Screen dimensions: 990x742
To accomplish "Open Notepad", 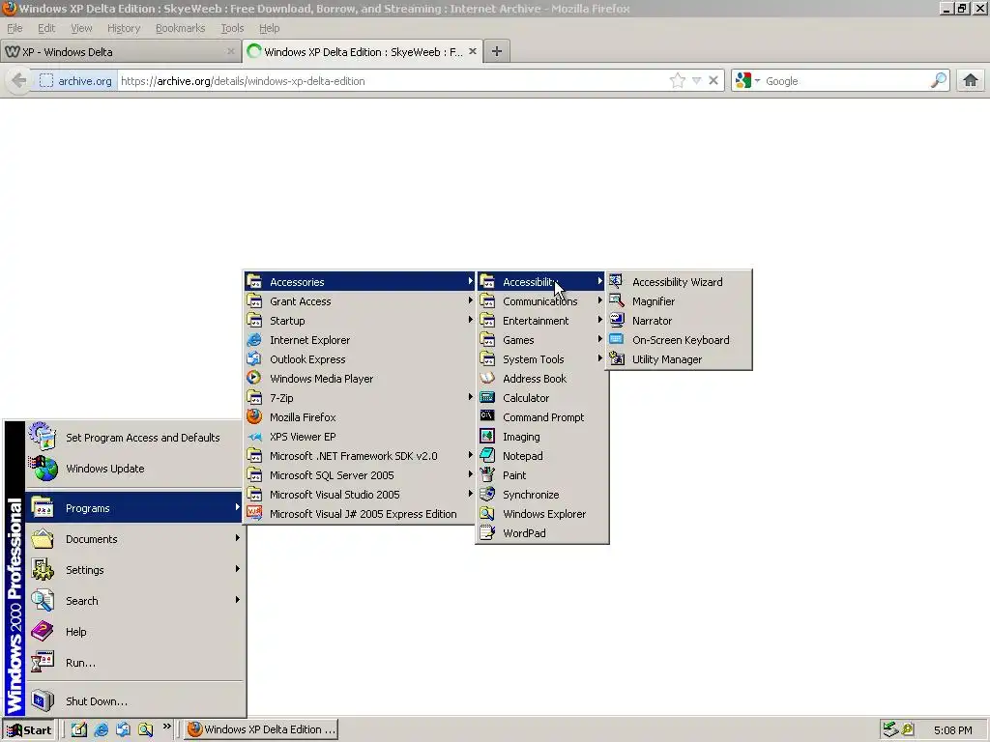I will 541,456.
